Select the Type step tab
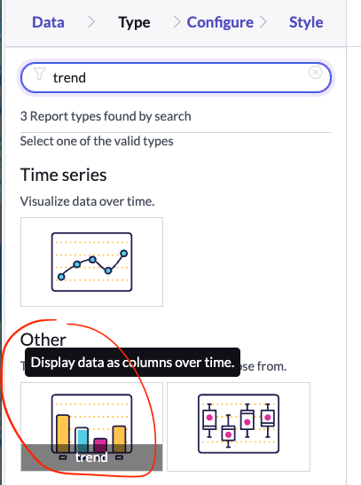Screen dimensions: 361x485 (134, 22)
